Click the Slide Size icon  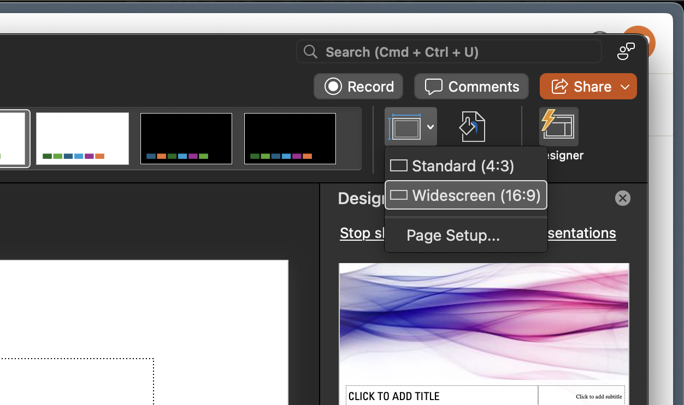point(404,127)
